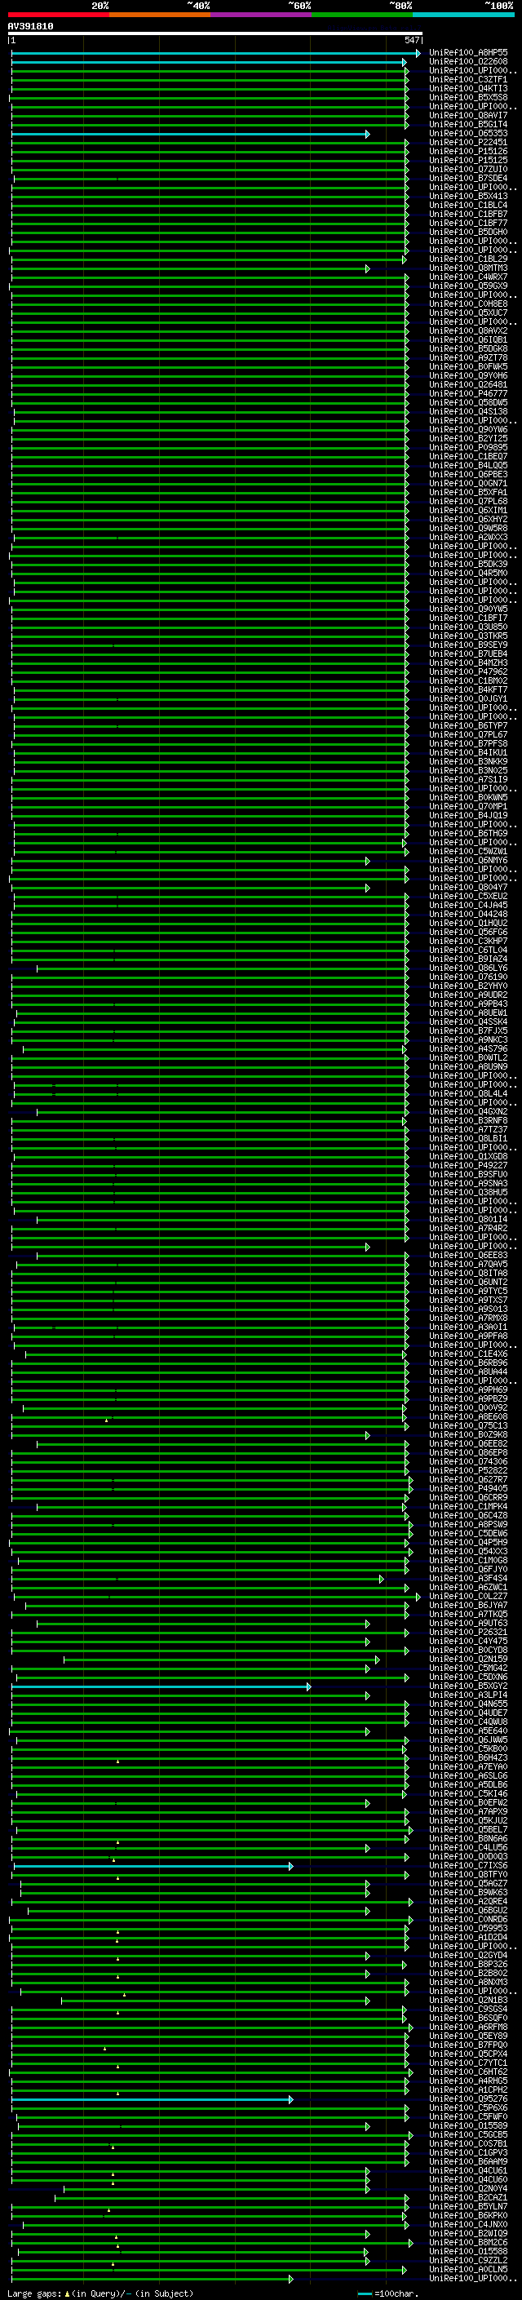Click the red 20% identity legend segment
The height and width of the screenshot is (2300, 522).
[x=58, y=15]
